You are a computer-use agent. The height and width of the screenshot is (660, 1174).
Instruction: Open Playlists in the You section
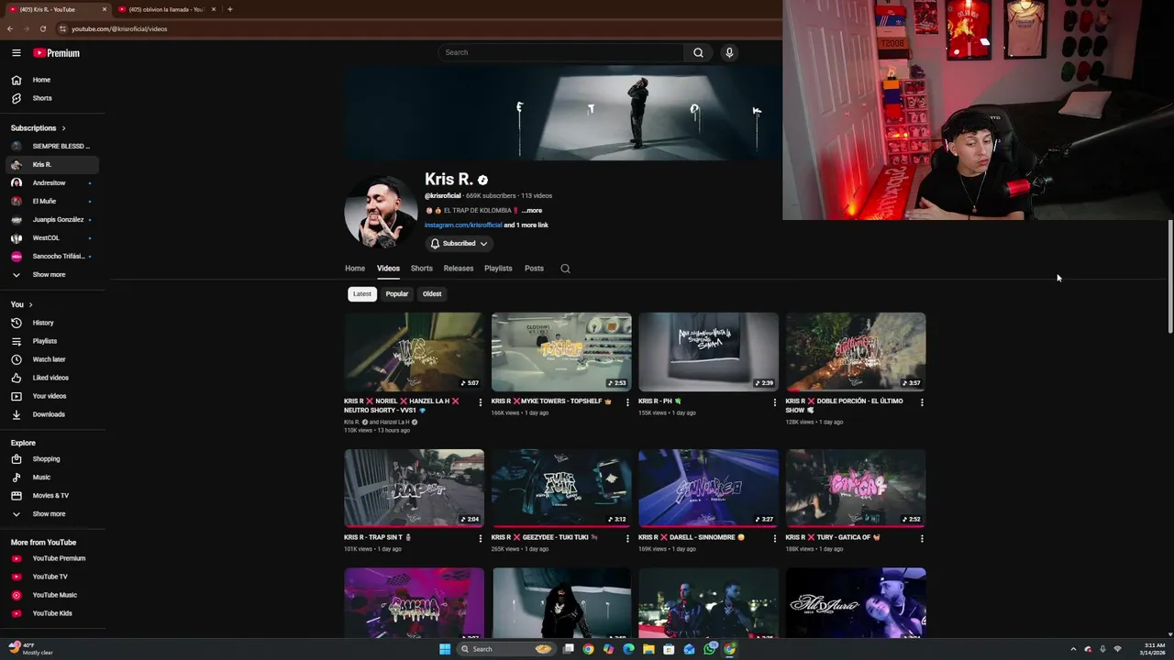[51, 341]
